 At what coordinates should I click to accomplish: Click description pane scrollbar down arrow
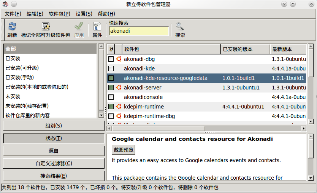(x=311, y=178)
